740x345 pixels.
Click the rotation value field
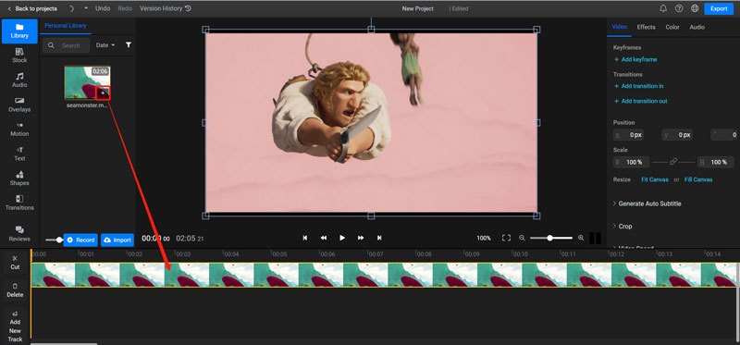pyautogui.click(x=724, y=135)
